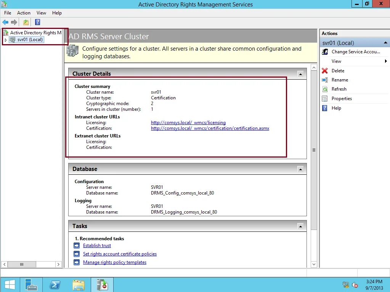Go back with the blue left arrow
This screenshot has width=390, height=292.
(5, 22)
